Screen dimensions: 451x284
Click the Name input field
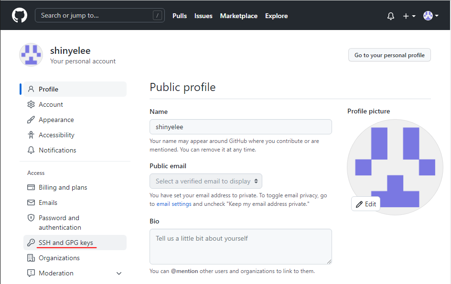241,127
